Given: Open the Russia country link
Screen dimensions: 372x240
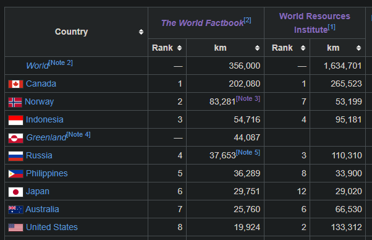Looking at the screenshot, I should click(x=39, y=155).
